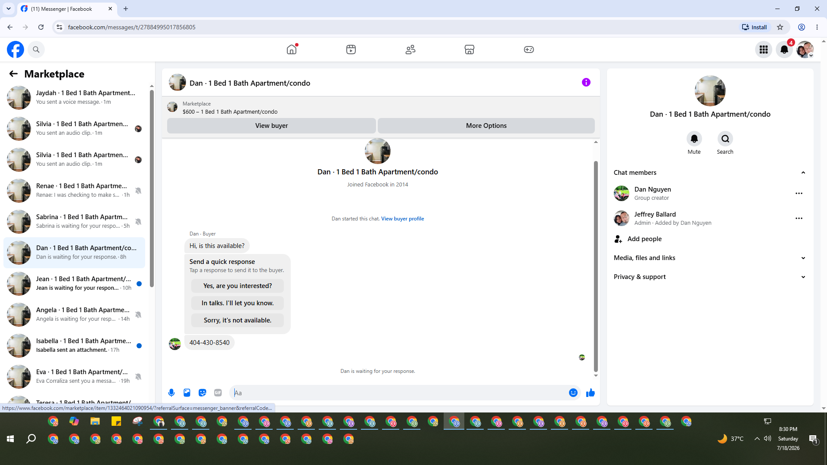Open the Gaming controller icon

click(529, 50)
